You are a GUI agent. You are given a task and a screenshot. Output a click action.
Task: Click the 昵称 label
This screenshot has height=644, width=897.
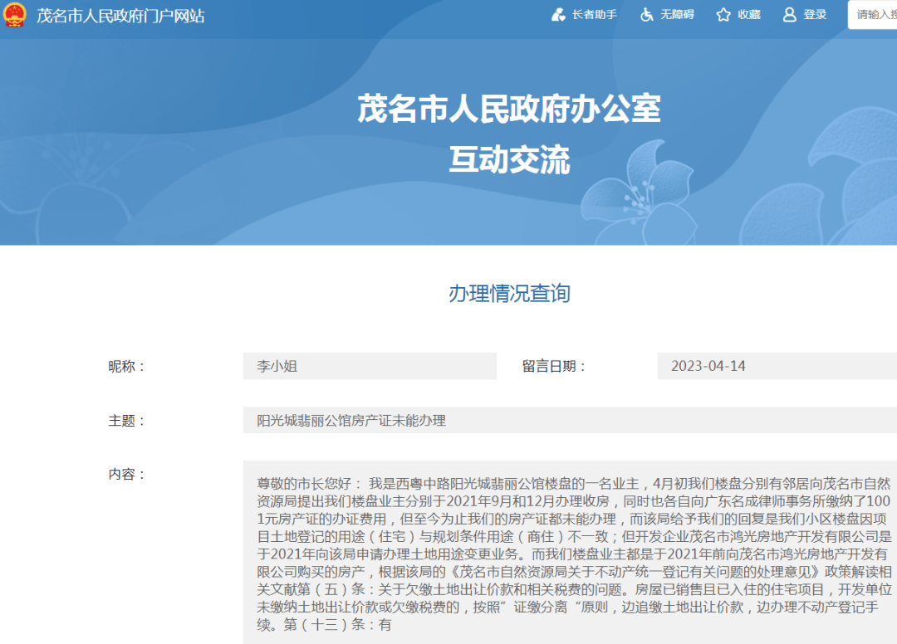126,366
